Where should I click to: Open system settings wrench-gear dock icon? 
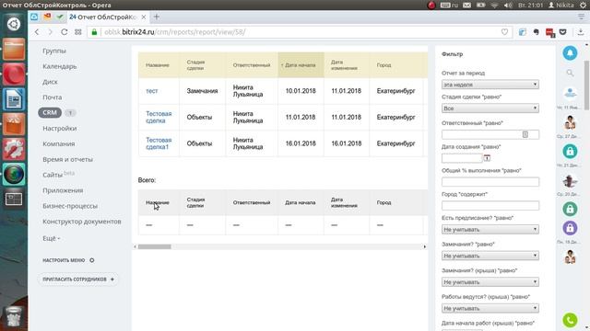(14, 149)
